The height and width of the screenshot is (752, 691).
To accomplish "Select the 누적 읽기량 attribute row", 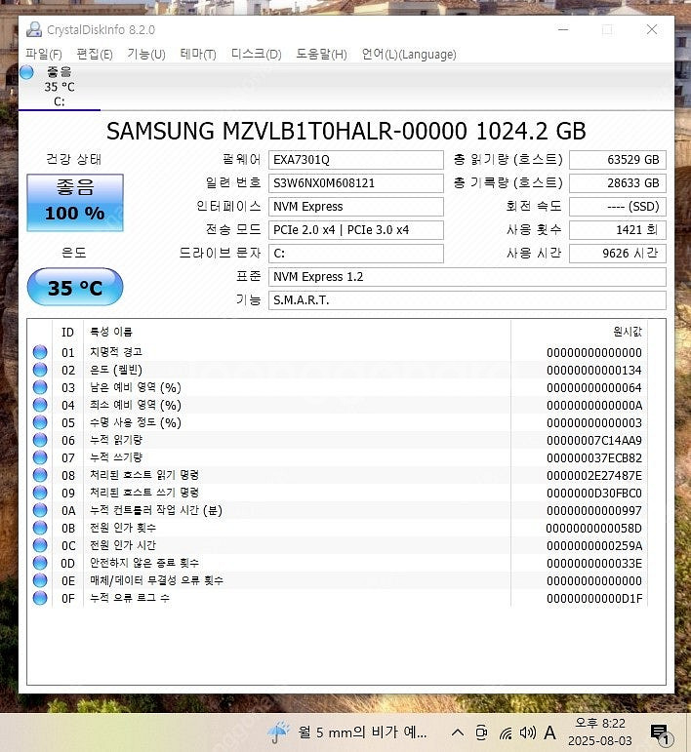I will pos(338,440).
